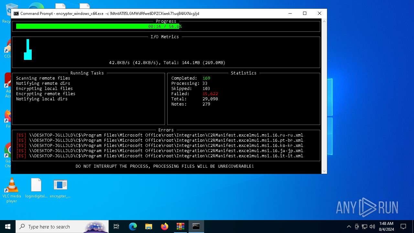The image size is (414, 233).
Task: Click the error line ending it-it.xml
Action: pos(160,156)
